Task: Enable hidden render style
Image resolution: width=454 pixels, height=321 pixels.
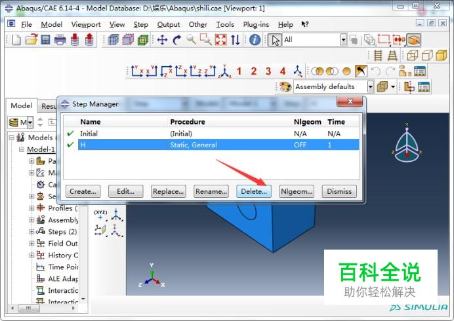Action: pos(427,55)
